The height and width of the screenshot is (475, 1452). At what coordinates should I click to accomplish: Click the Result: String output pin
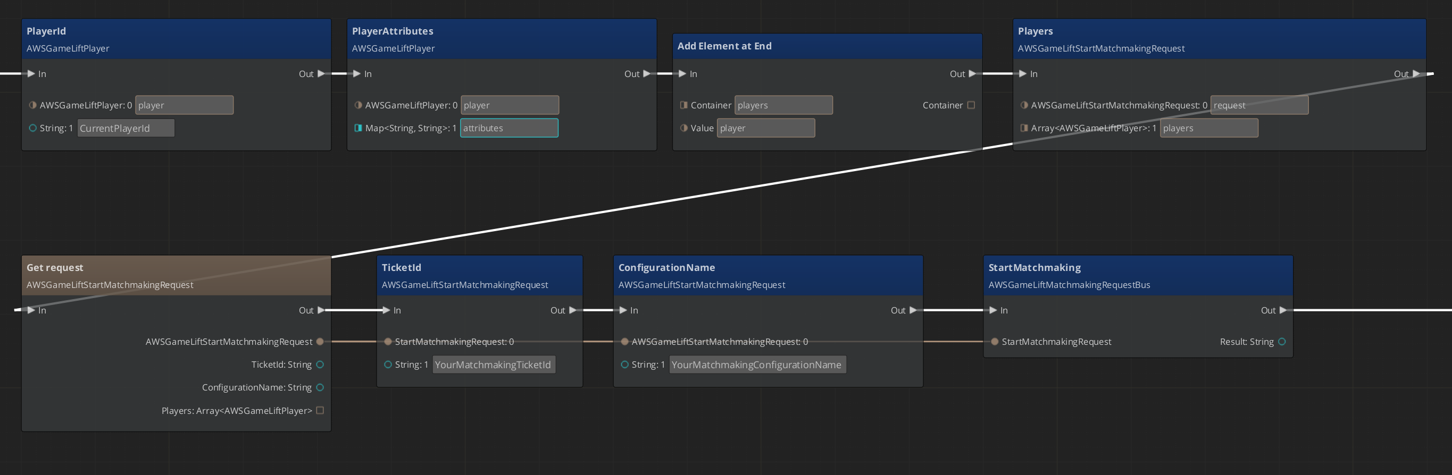click(x=1282, y=342)
